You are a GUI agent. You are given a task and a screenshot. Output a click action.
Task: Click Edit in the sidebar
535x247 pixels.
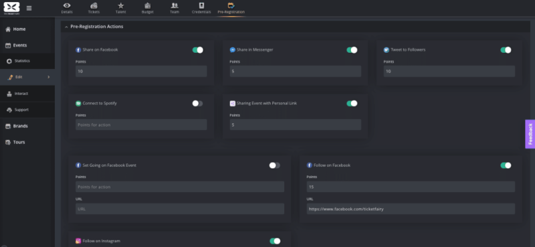27,77
